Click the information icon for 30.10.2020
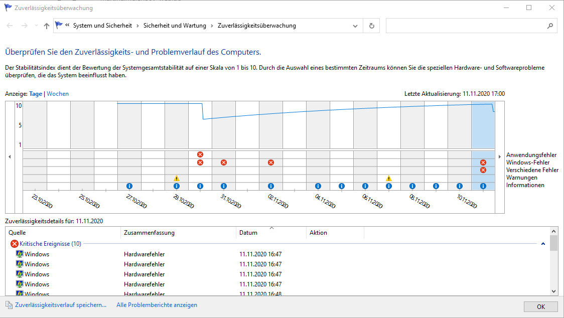Viewport: 564px width, 318px height. (x=200, y=186)
